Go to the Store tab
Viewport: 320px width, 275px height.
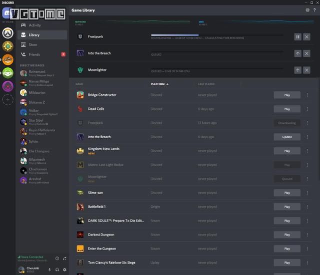[x=33, y=44]
